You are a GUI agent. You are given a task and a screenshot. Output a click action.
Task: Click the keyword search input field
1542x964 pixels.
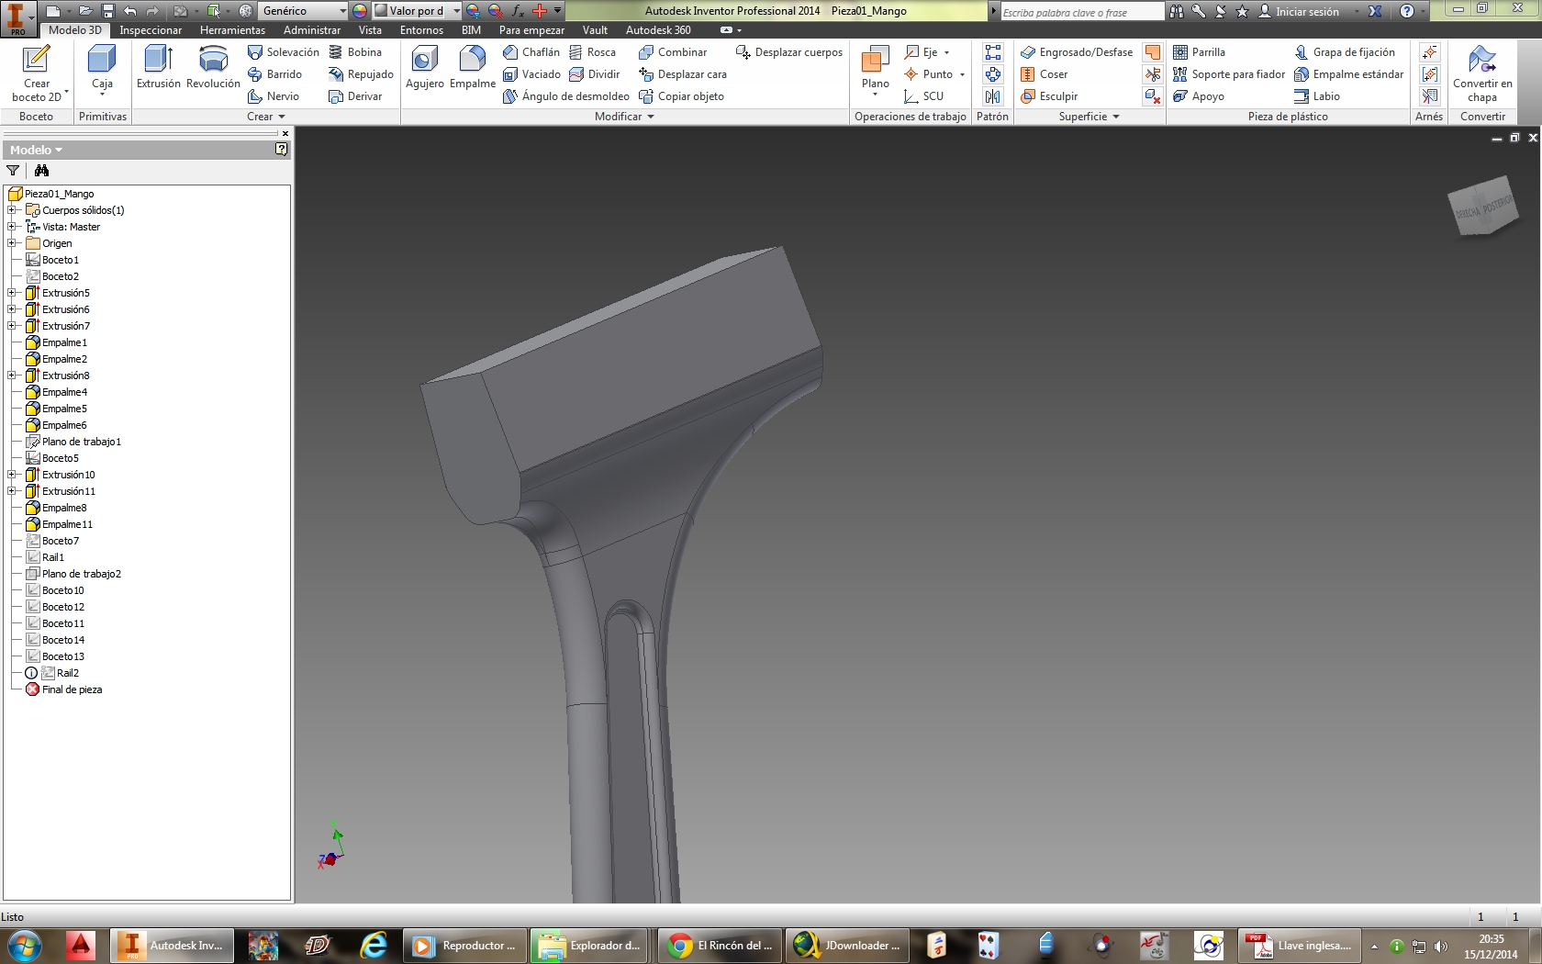[x=1081, y=12]
